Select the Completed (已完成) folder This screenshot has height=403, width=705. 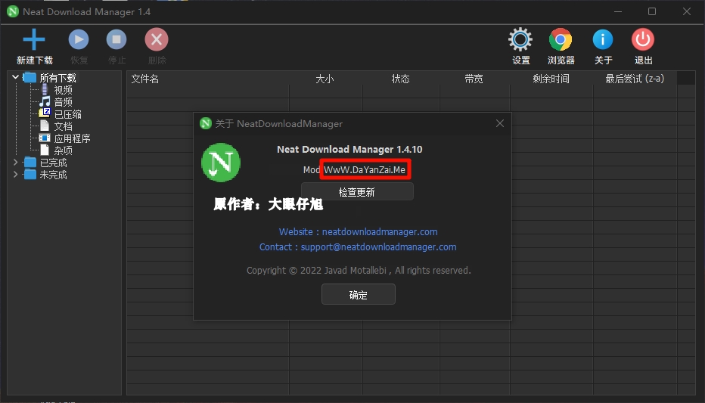click(x=53, y=163)
